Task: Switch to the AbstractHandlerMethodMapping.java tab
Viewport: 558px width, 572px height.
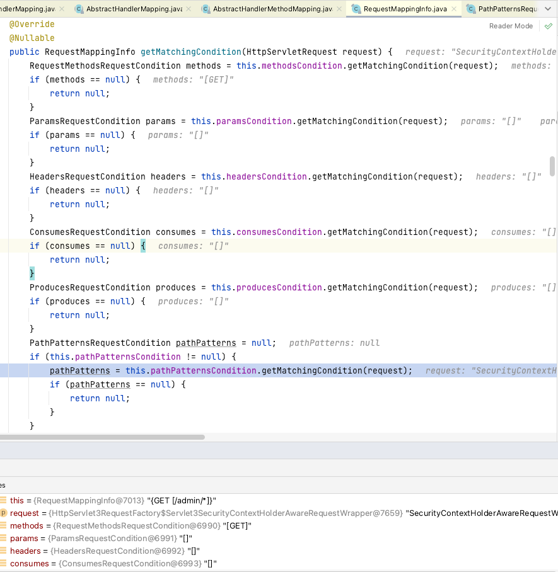Action: (x=272, y=9)
